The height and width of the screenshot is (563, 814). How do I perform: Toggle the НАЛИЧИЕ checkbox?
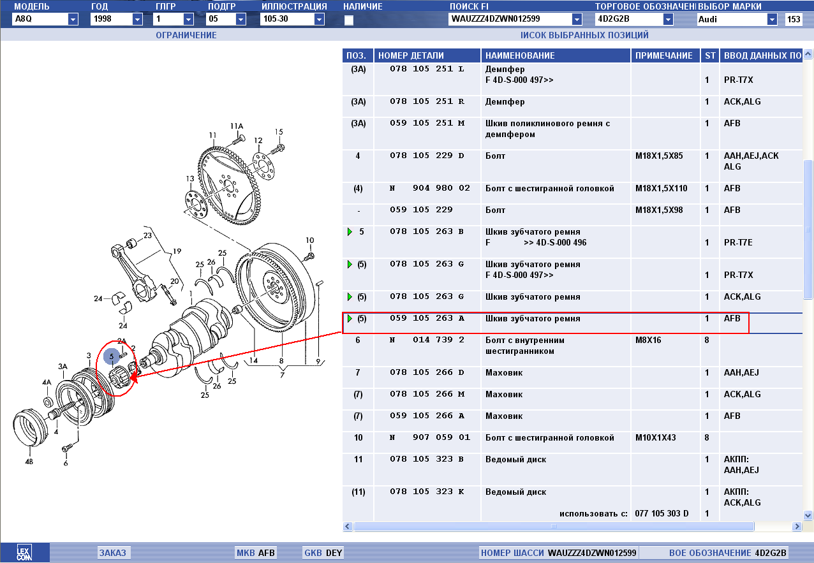(348, 20)
